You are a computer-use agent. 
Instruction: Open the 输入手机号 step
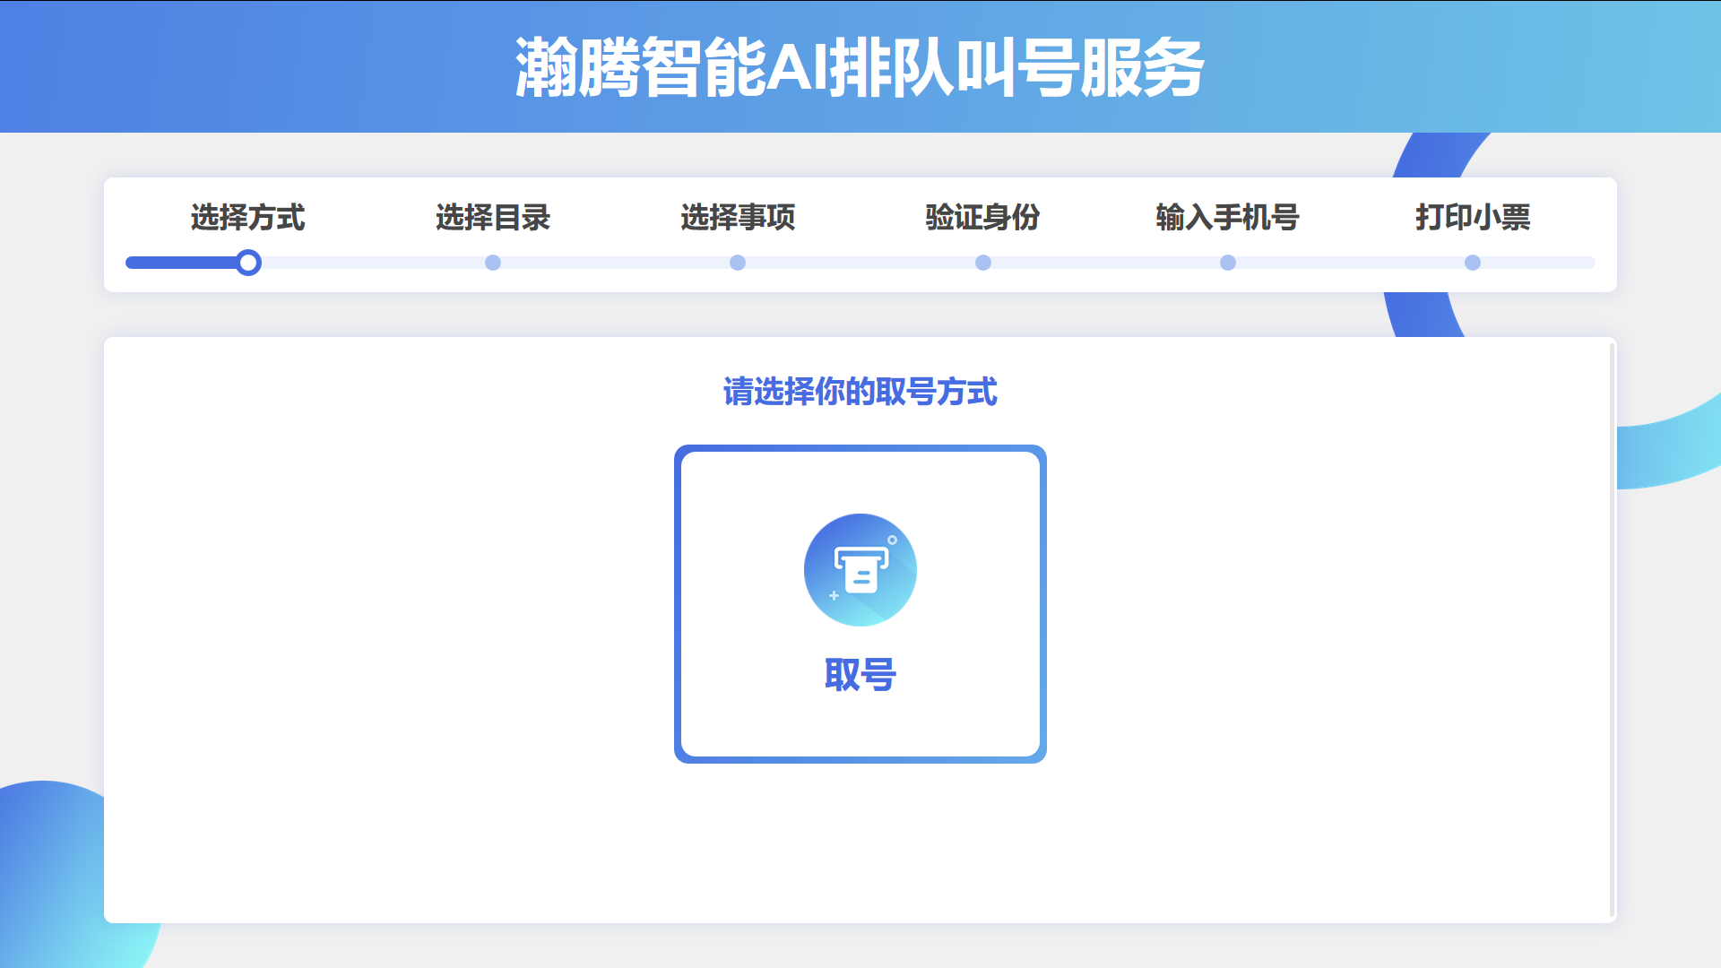1228,218
